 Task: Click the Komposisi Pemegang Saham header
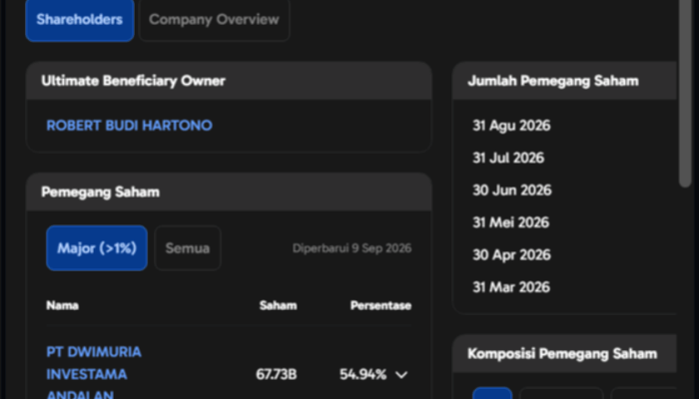coord(562,354)
